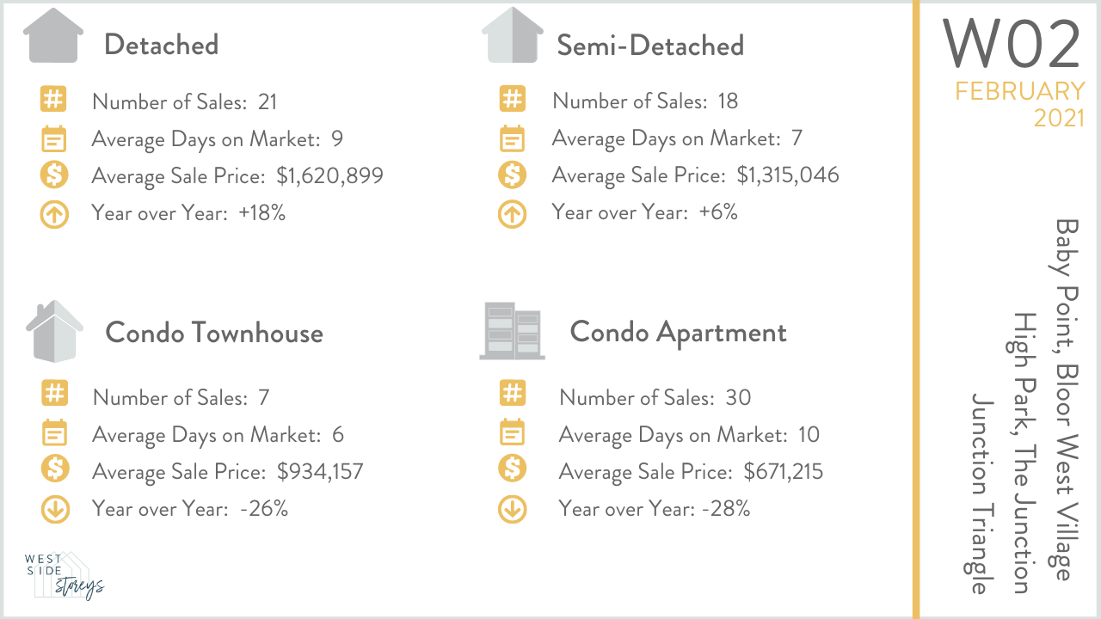The image size is (1101, 619).
Task: Click the West Side Storeys logo
Action: point(65,574)
